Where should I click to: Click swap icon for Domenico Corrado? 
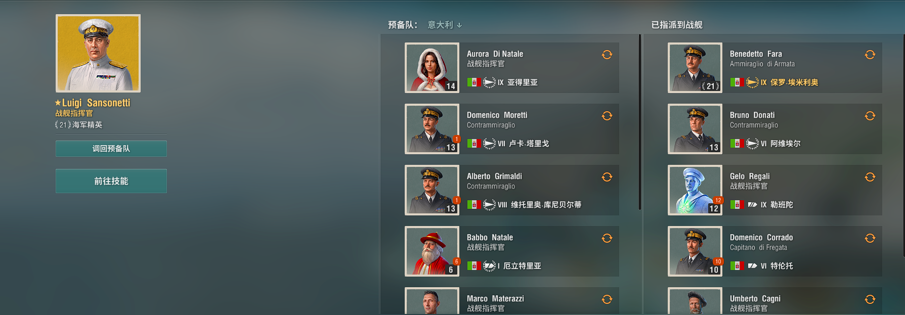pyautogui.click(x=870, y=238)
